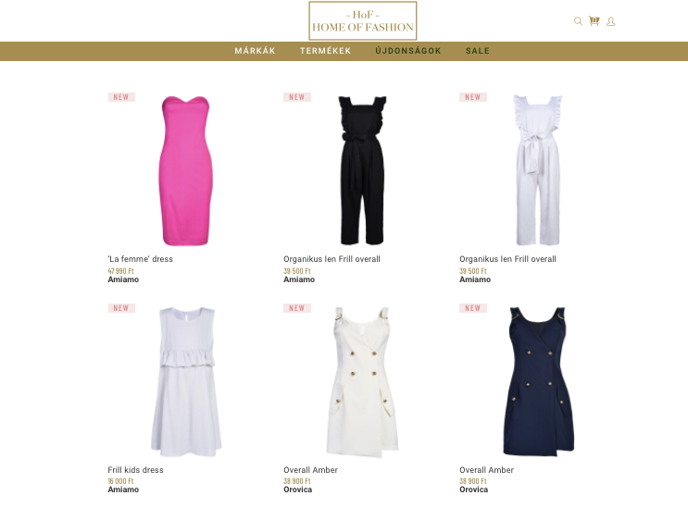
Task: Open Amiamo brand under La femme dress
Action: 123,279
